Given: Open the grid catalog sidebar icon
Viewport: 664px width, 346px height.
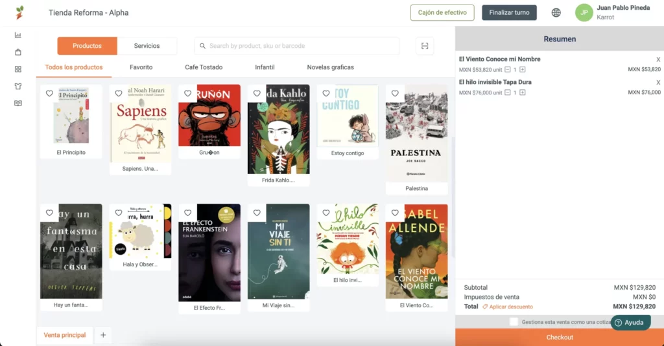Looking at the screenshot, I should [x=18, y=69].
